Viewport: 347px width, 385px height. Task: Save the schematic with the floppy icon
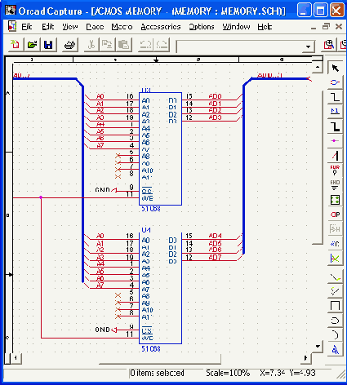click(x=48, y=45)
